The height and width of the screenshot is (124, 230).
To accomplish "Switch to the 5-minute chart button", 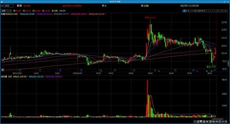I will click(214, 11).
